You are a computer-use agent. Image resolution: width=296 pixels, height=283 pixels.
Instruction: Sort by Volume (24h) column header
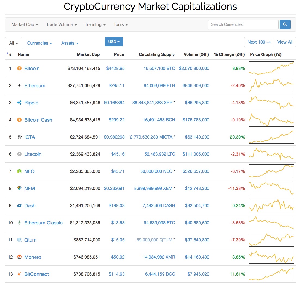[196, 54]
